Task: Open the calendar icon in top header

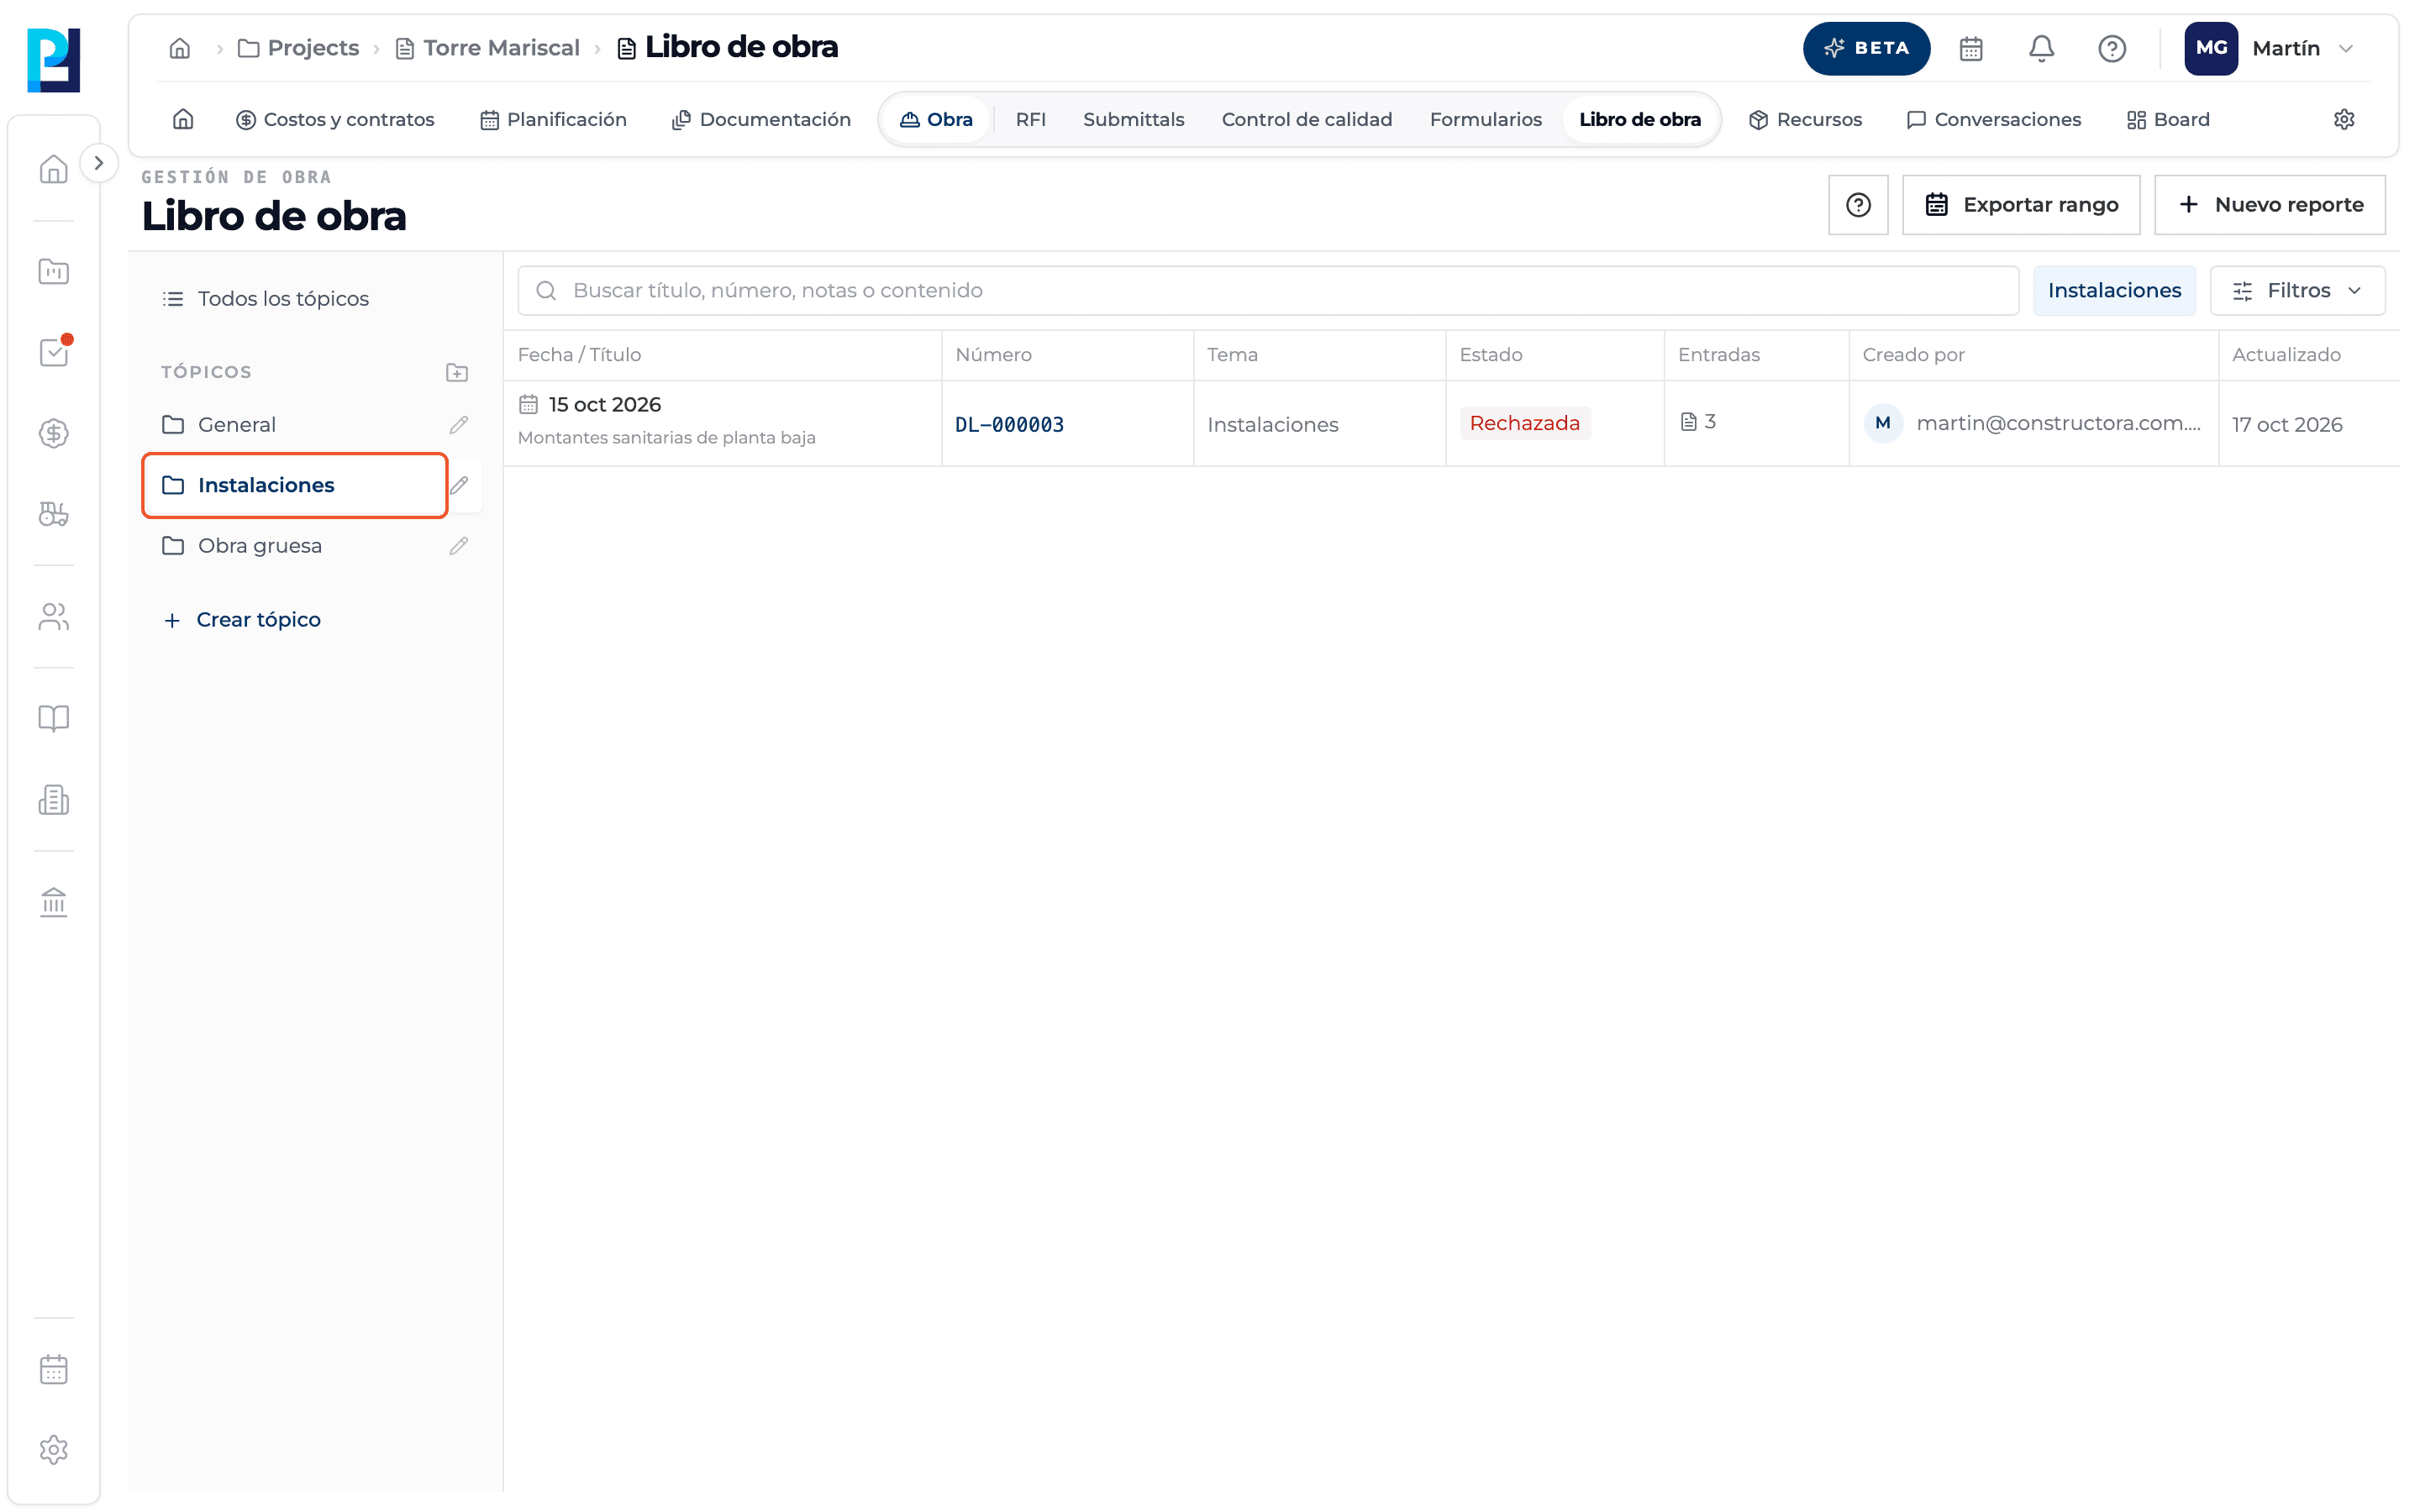Action: coord(1970,48)
